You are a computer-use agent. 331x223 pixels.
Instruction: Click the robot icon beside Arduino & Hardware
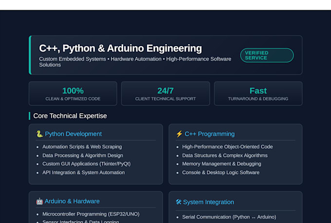(39, 201)
